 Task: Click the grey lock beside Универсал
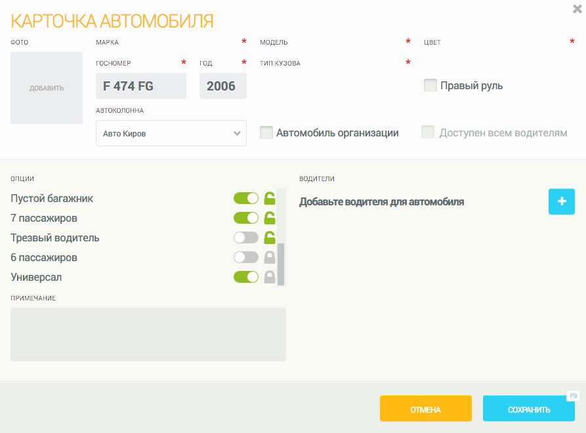269,278
